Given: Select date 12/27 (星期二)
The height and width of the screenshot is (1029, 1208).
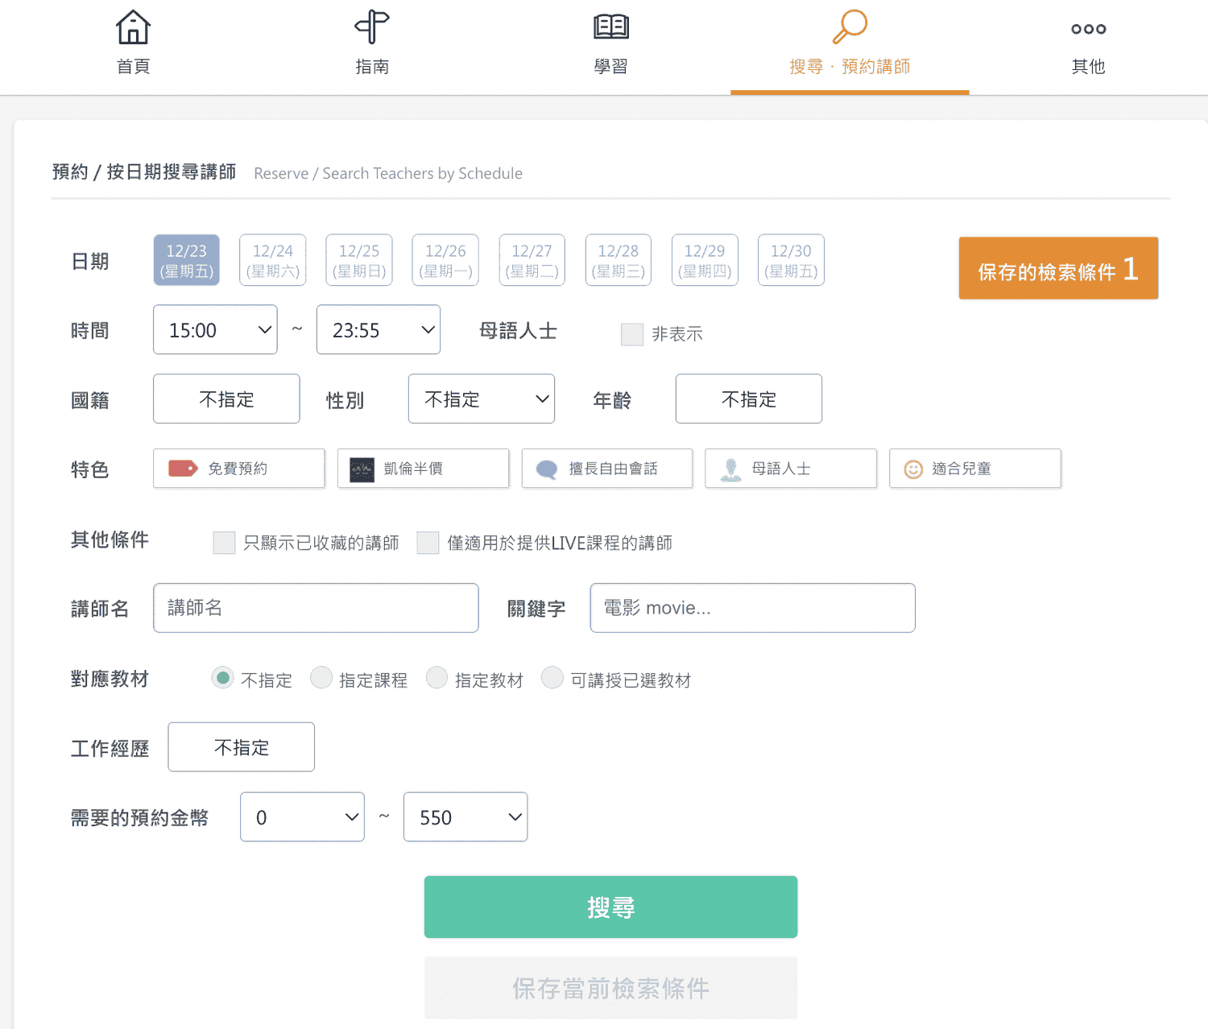Looking at the screenshot, I should pyautogui.click(x=532, y=260).
